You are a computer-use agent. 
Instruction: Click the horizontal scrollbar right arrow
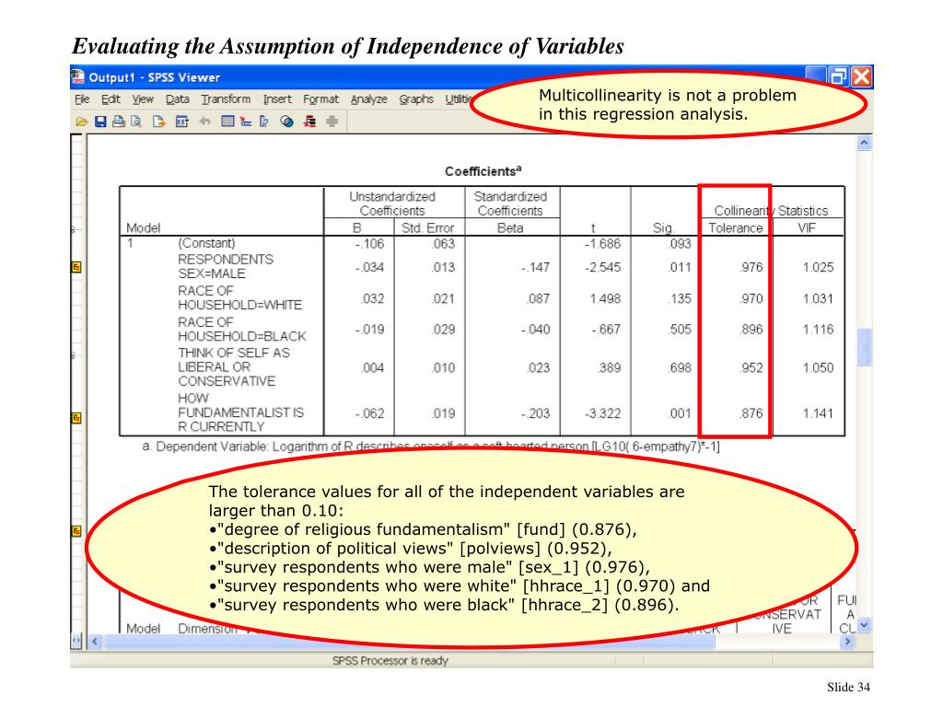click(848, 642)
